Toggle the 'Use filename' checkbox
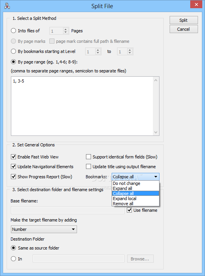The width and height of the screenshot is (205, 276). [129, 210]
